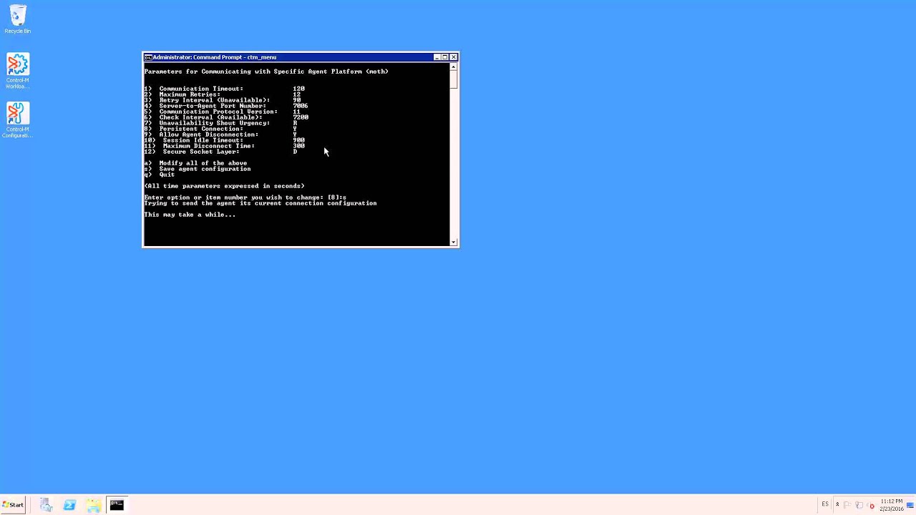Click the 'Enter option or item number' prompt line
916x515 pixels.
click(245, 197)
